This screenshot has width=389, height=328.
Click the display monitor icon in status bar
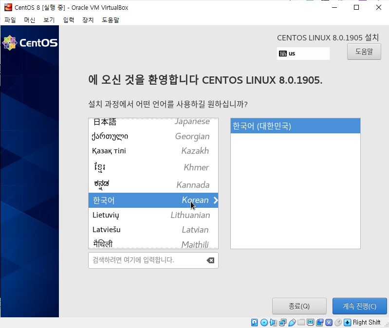tap(310, 322)
